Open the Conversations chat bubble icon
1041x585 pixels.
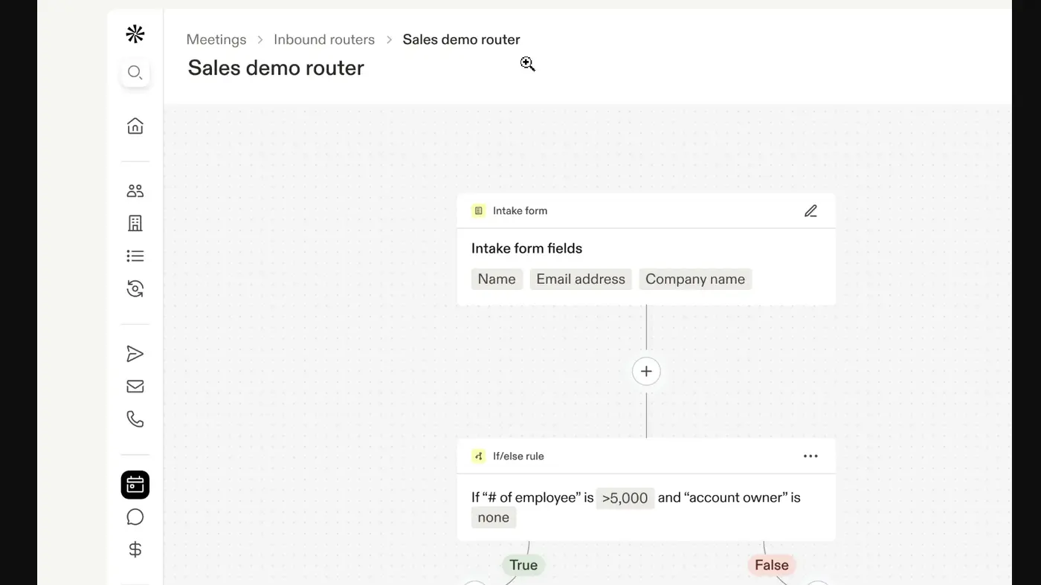[x=135, y=517]
